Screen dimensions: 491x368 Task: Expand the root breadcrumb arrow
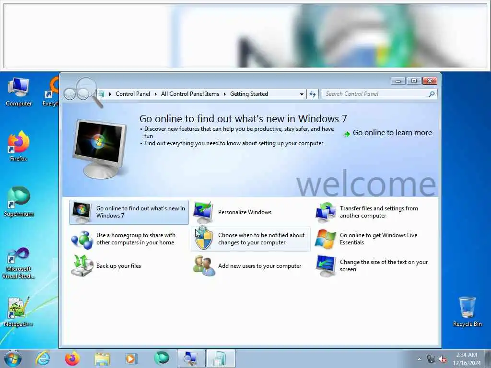coord(110,94)
